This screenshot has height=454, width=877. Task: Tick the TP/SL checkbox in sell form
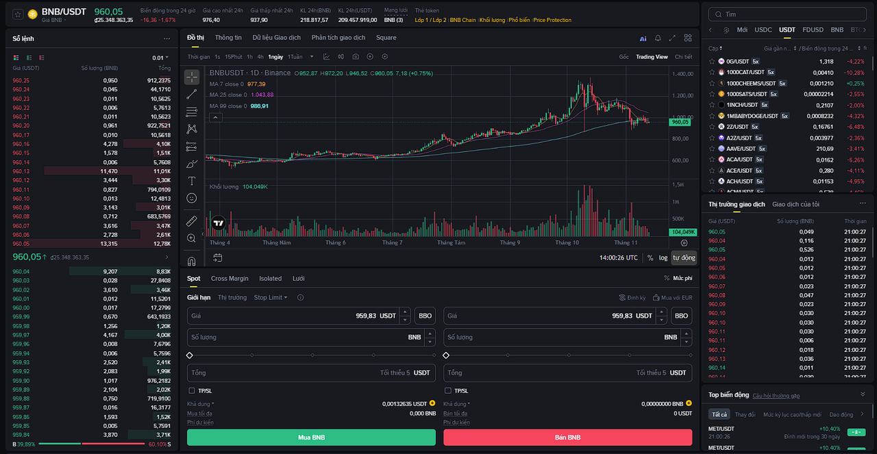pos(448,391)
